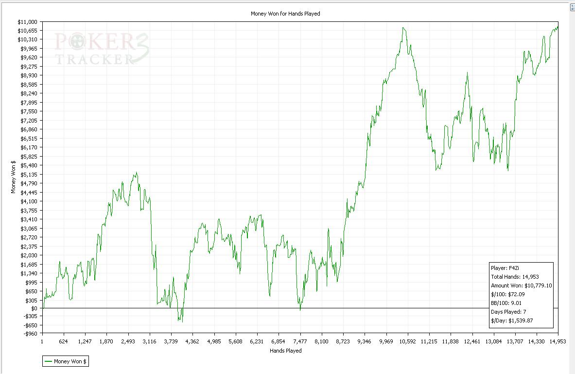The height and width of the screenshot is (374, 575).
Task: Click the 7,477 tick label on x-axis
Action: tap(300, 341)
